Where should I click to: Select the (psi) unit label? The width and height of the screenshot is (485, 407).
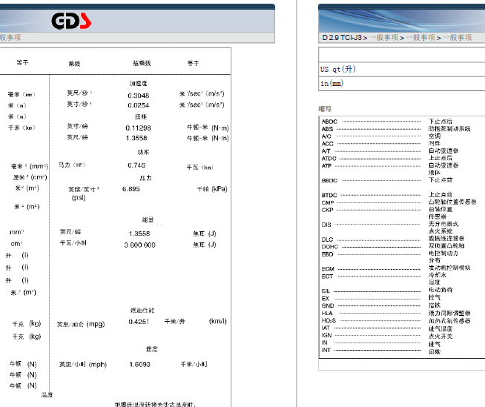79,198
